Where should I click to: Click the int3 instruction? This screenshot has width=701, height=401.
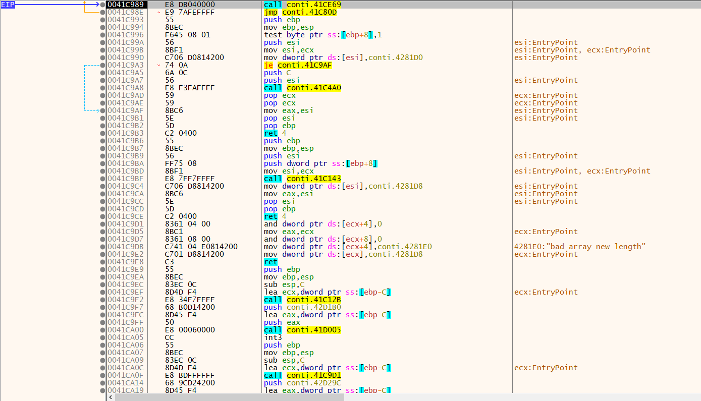[x=273, y=337]
